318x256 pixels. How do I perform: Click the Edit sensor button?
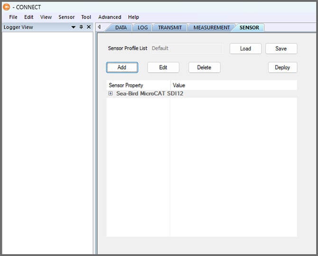click(x=163, y=68)
